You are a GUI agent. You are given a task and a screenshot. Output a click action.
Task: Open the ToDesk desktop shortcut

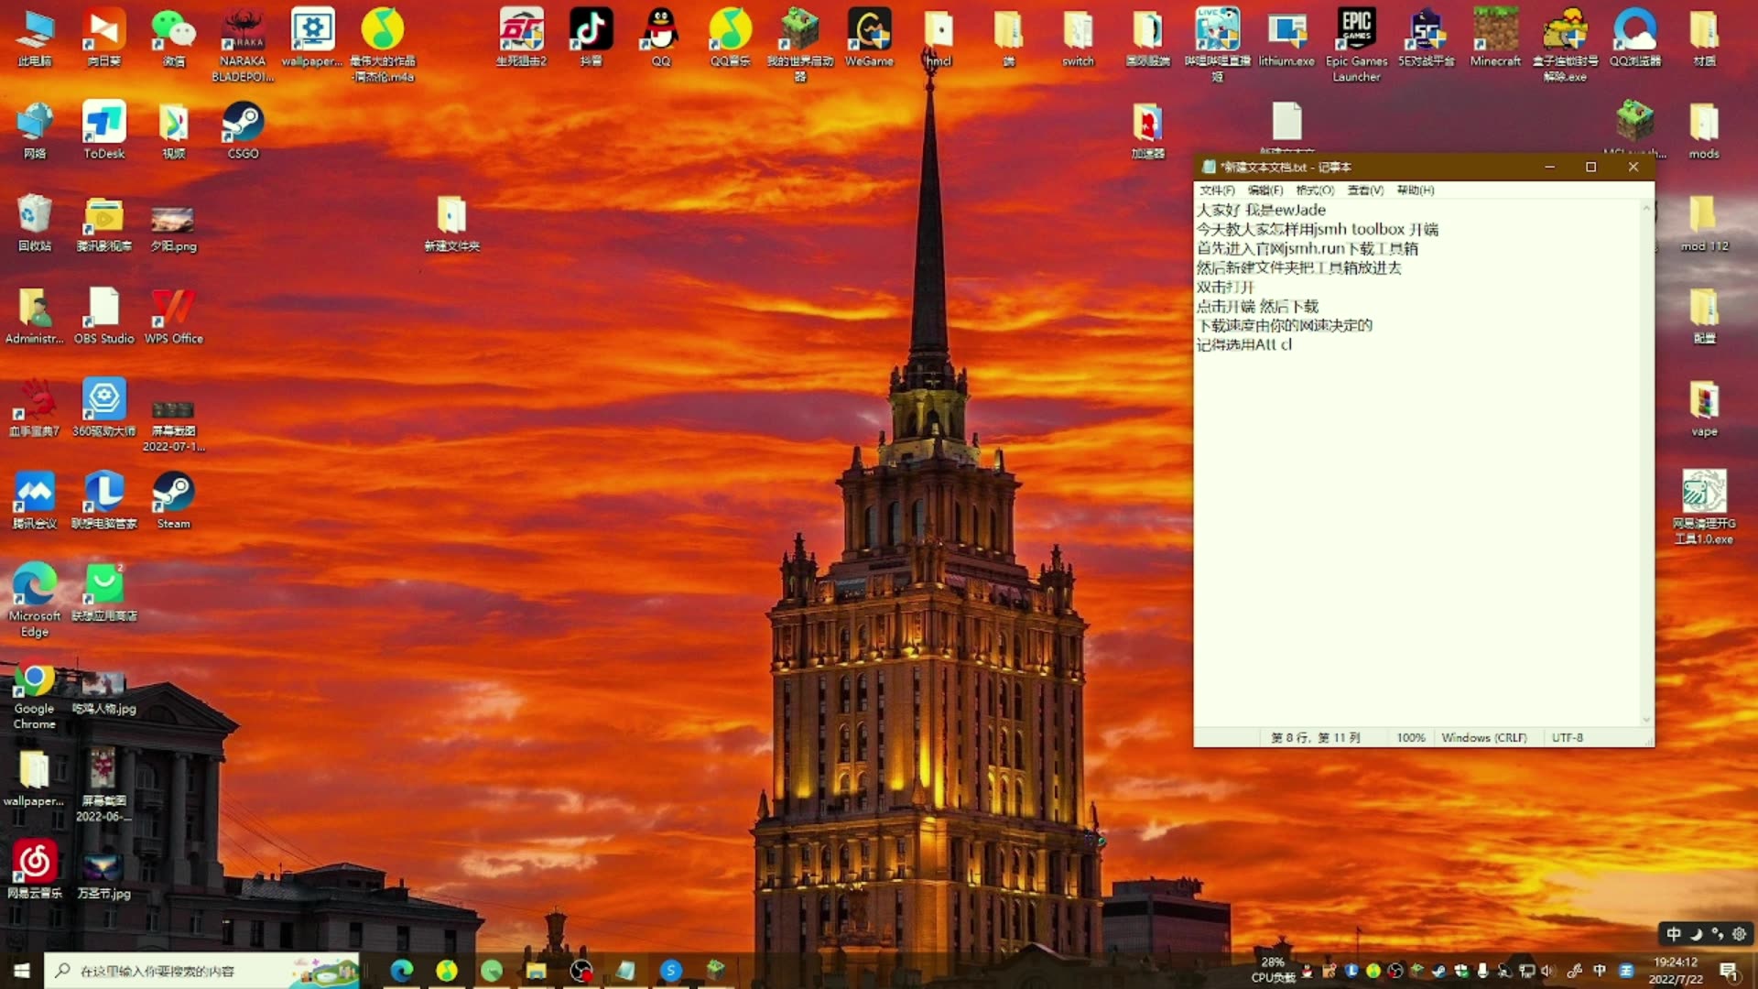tap(104, 130)
